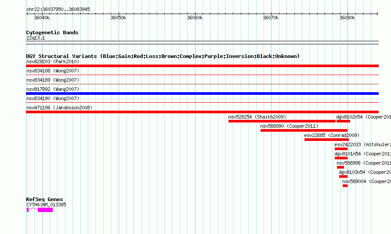The image size is (391, 234).
Task: Open the nsv588998 variant label
Action: 364,163
